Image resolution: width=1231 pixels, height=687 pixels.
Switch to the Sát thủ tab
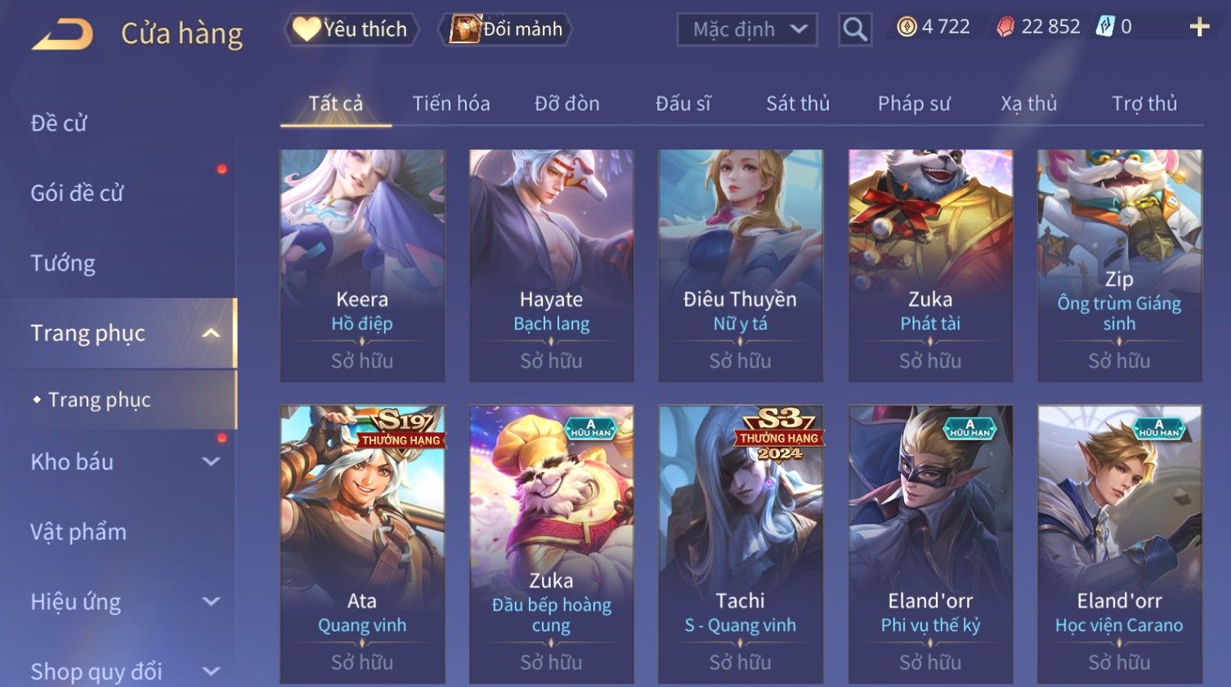pyautogui.click(x=798, y=104)
